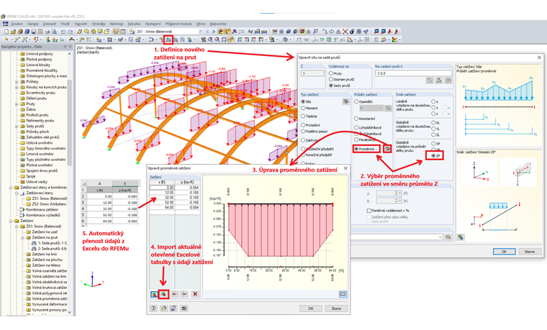Click the Na sadách prutů č. field with 1-3,5
Image resolution: width=547 pixels, height=330 pixels.
pyautogui.click(x=413, y=73)
